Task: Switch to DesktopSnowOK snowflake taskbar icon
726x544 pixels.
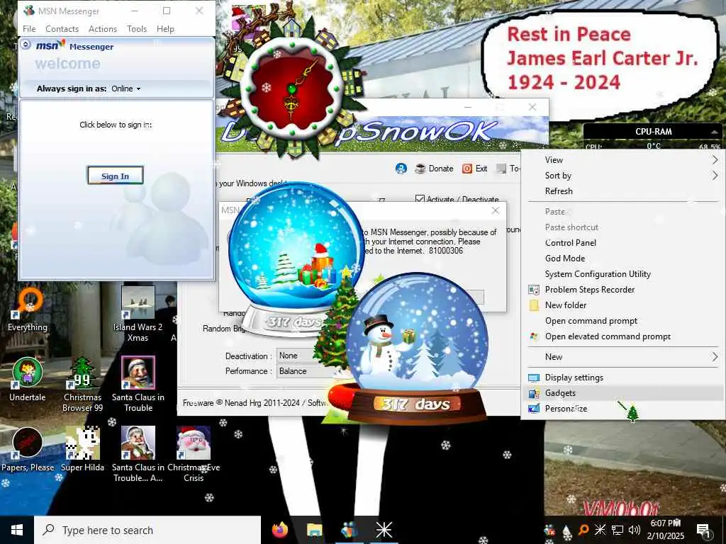Action: click(384, 530)
